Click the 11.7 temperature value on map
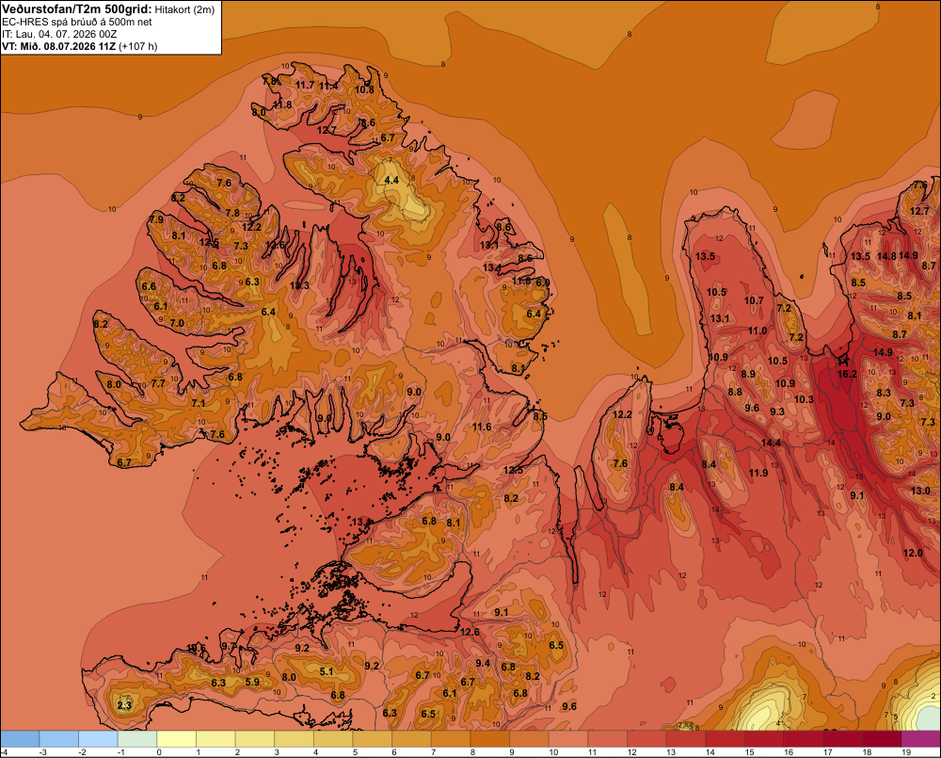 (x=305, y=86)
